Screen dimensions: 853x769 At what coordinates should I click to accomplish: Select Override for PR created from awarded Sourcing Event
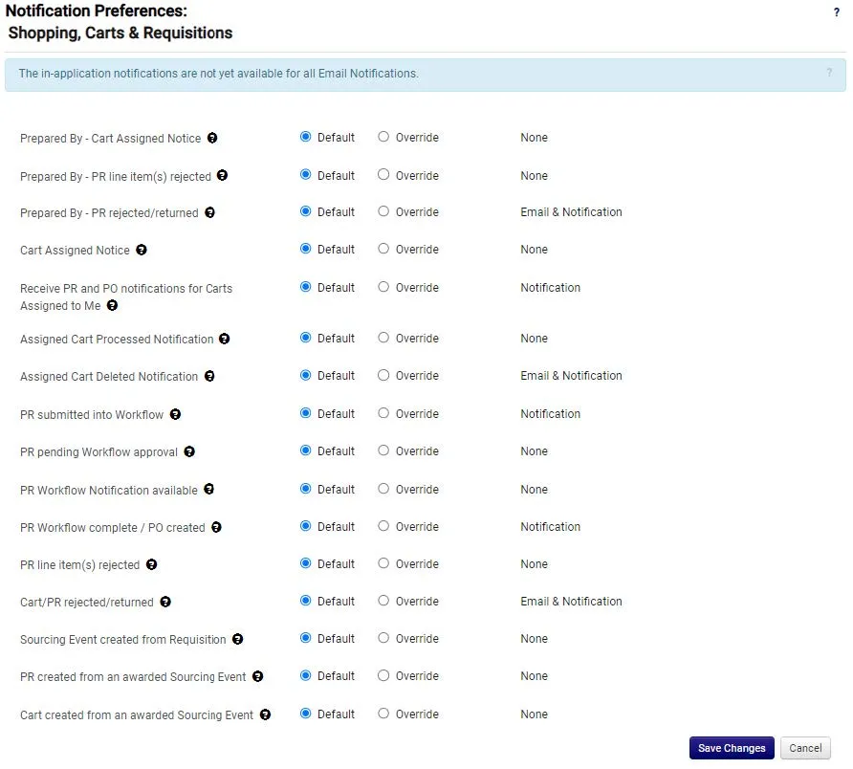[383, 675]
